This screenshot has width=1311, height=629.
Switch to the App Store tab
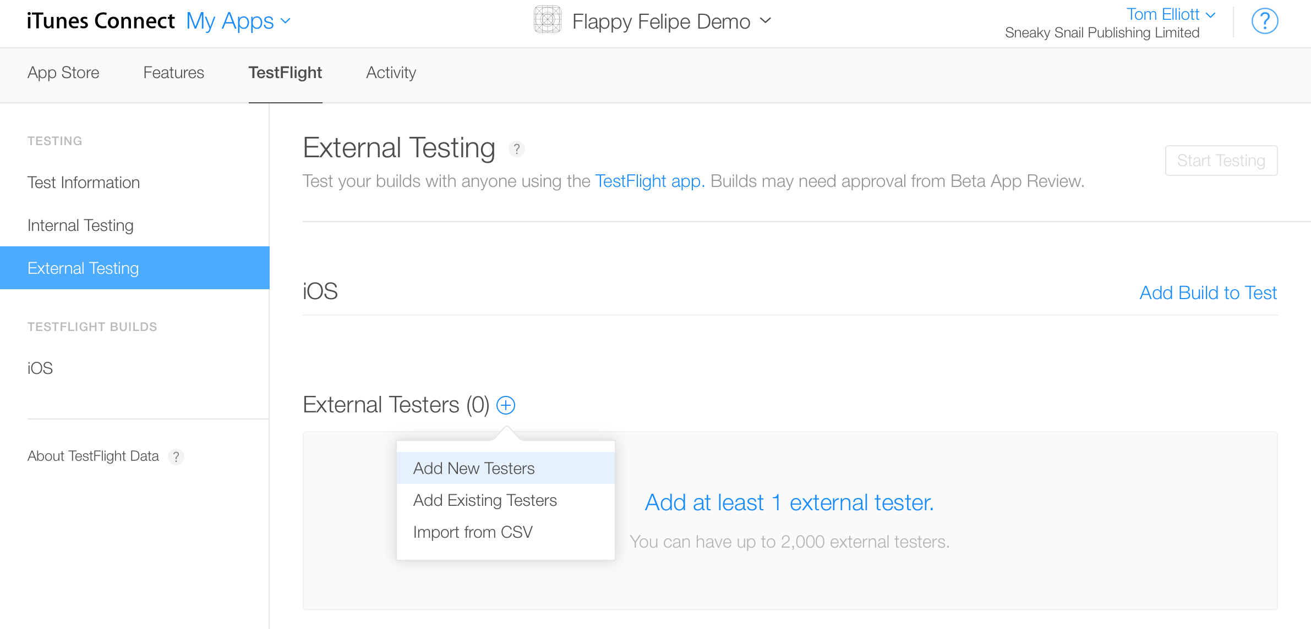tap(63, 73)
